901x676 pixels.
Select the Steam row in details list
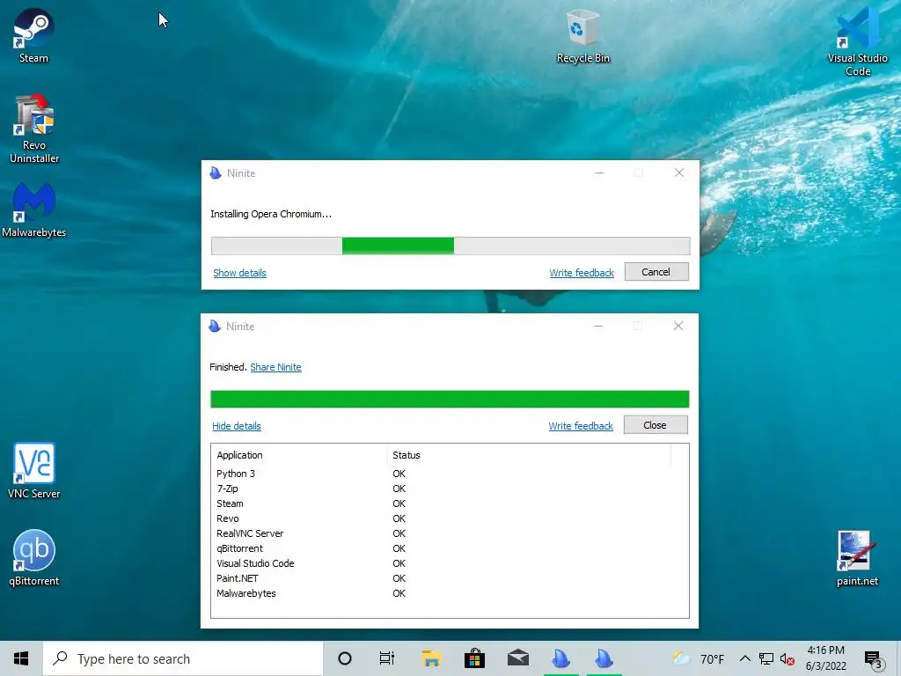tap(450, 503)
